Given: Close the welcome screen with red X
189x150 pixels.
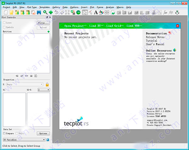Looking at the screenshot, I should (x=177, y=26).
